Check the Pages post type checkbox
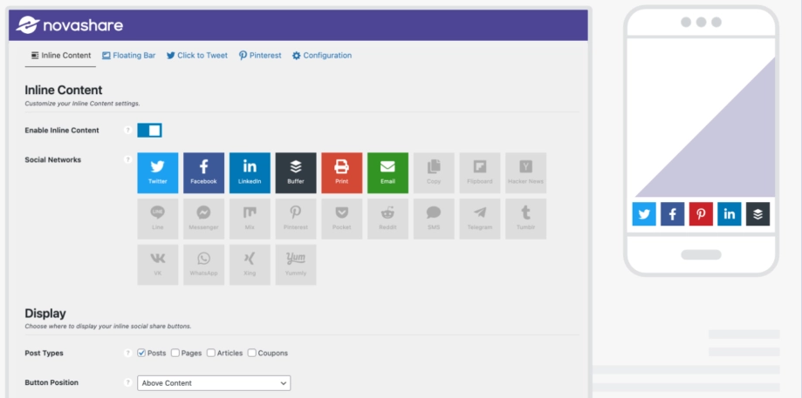 pyautogui.click(x=175, y=353)
